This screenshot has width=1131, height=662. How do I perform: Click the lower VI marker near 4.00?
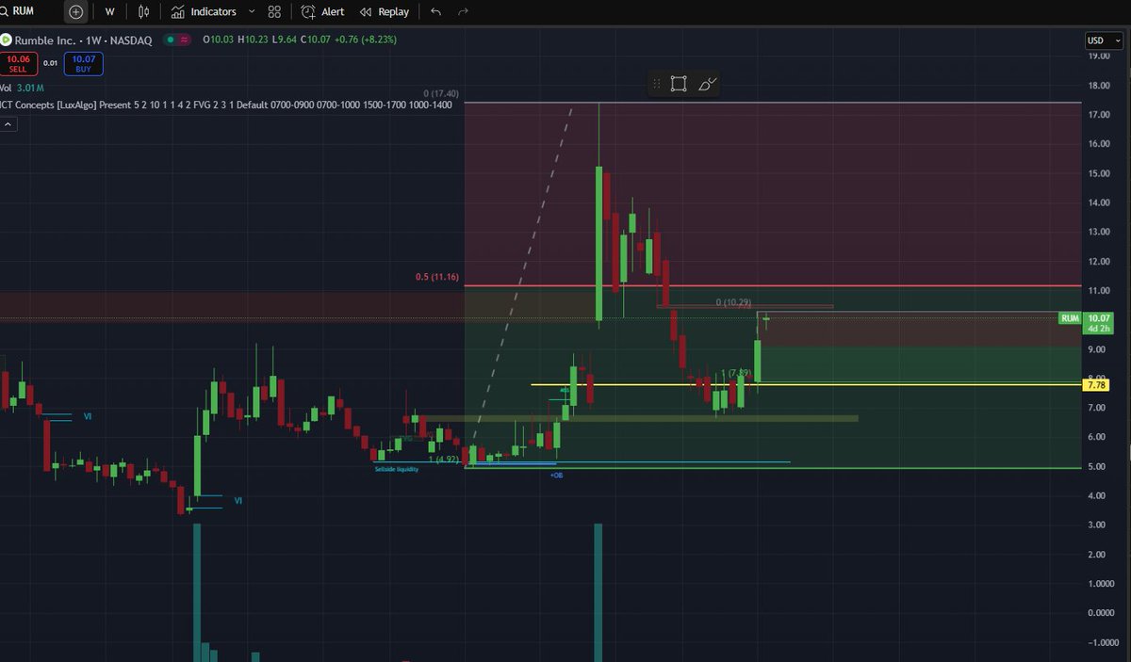click(238, 501)
